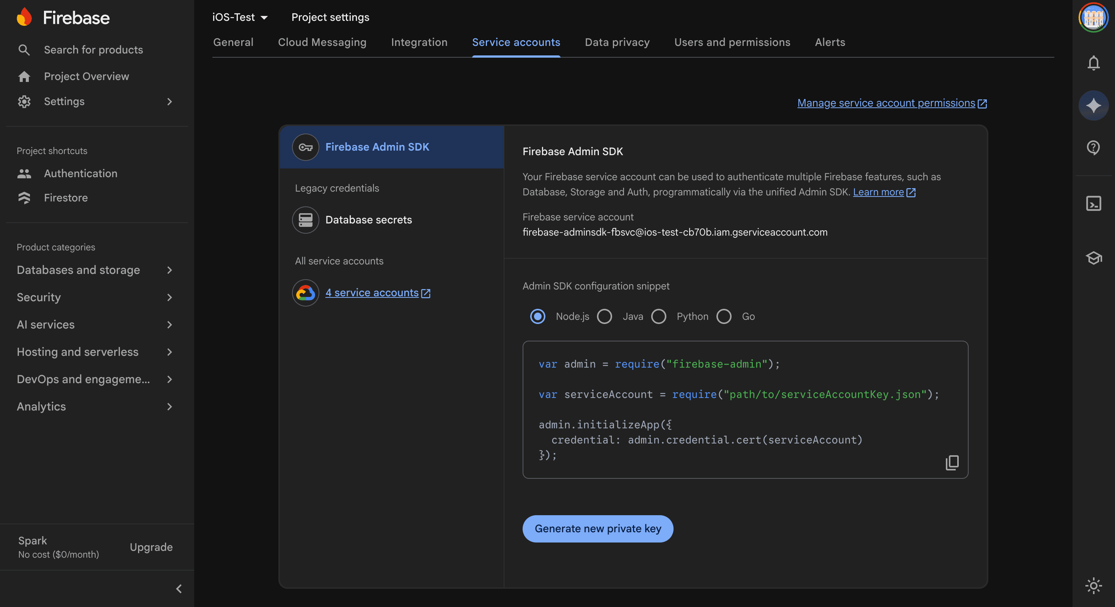Click the graduation cap learning icon
1115x607 pixels.
point(1094,258)
